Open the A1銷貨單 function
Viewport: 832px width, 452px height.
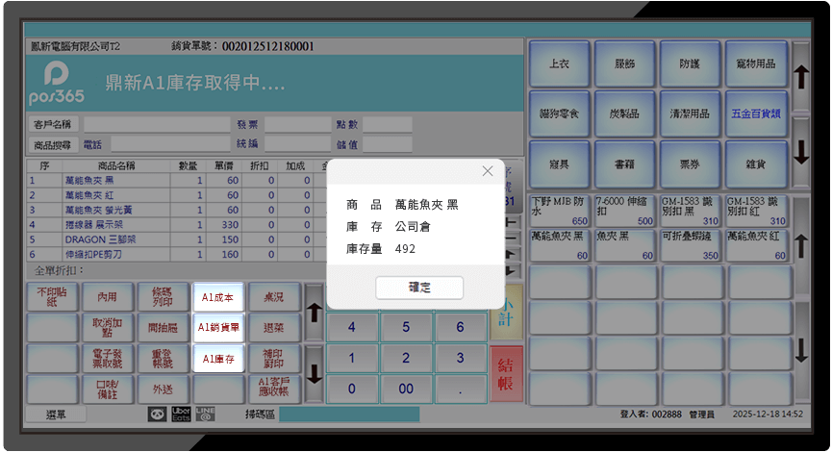[217, 328]
